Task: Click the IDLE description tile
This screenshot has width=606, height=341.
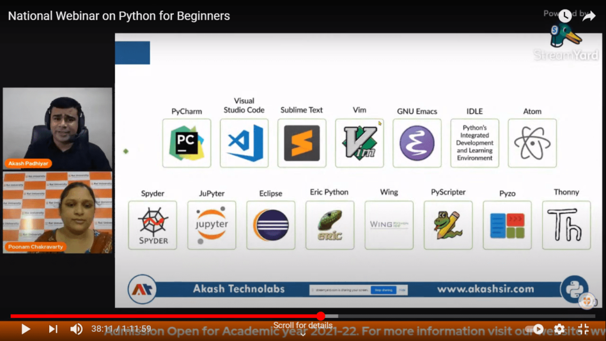Action: pyautogui.click(x=475, y=143)
